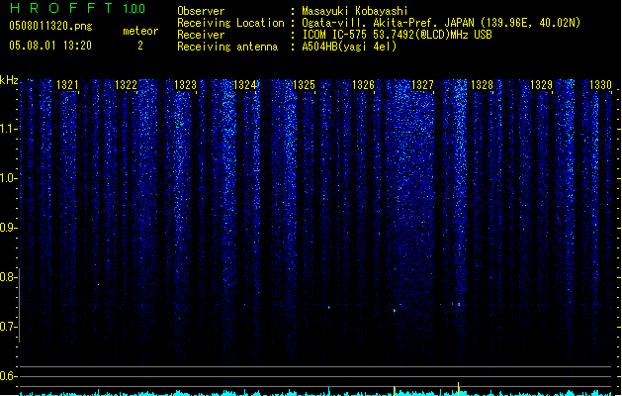The height and width of the screenshot is (396, 622).
Task: Click the 0.8 frequency axis label
Action: click(x=8, y=277)
